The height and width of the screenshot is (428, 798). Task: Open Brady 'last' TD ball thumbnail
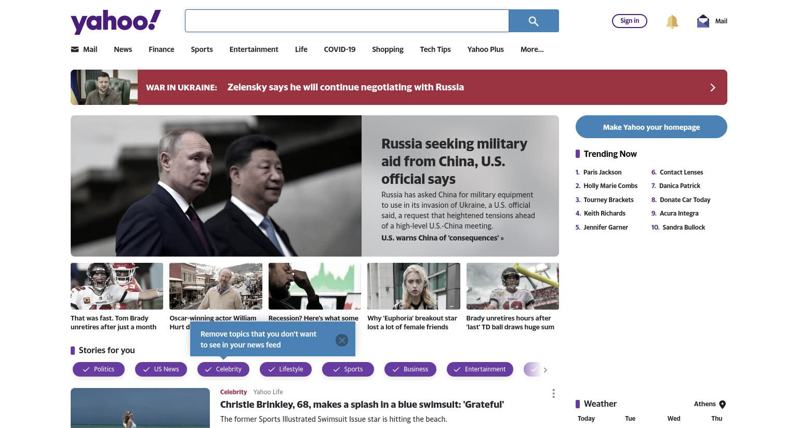tap(513, 286)
